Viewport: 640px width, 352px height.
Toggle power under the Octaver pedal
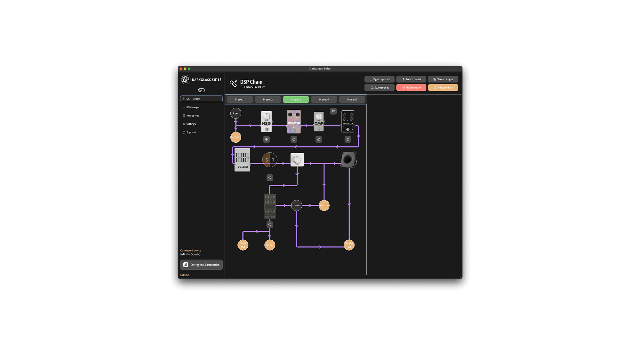click(294, 140)
